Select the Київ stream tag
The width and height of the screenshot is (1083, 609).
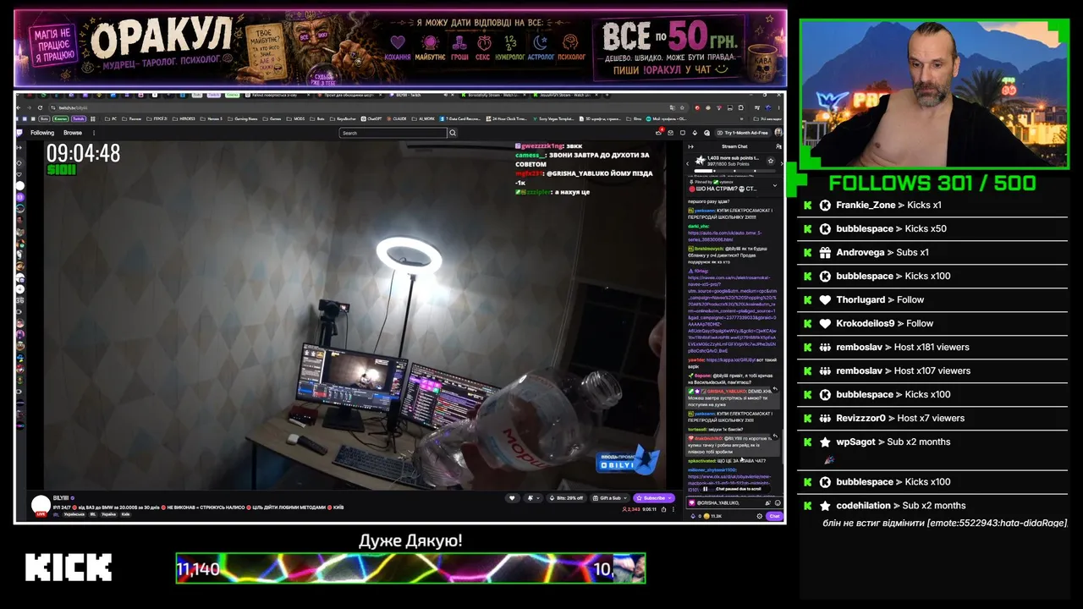click(x=125, y=513)
